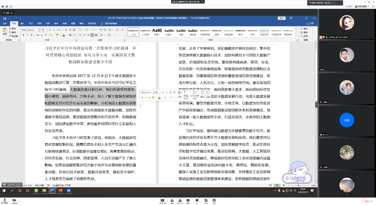Click Format Painter (格式刷) in the clipboard group
The width and height of the screenshot is (376, 205).
pyautogui.click(x=13, y=36)
